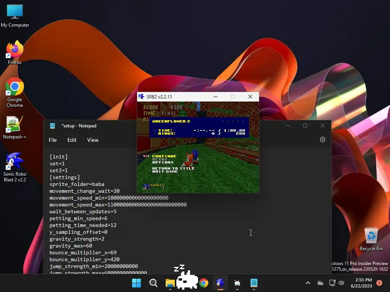Open Notepad settings gear icon

[322, 140]
